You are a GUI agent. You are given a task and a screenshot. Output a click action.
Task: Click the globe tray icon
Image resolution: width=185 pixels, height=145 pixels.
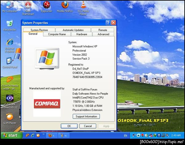[155, 135]
